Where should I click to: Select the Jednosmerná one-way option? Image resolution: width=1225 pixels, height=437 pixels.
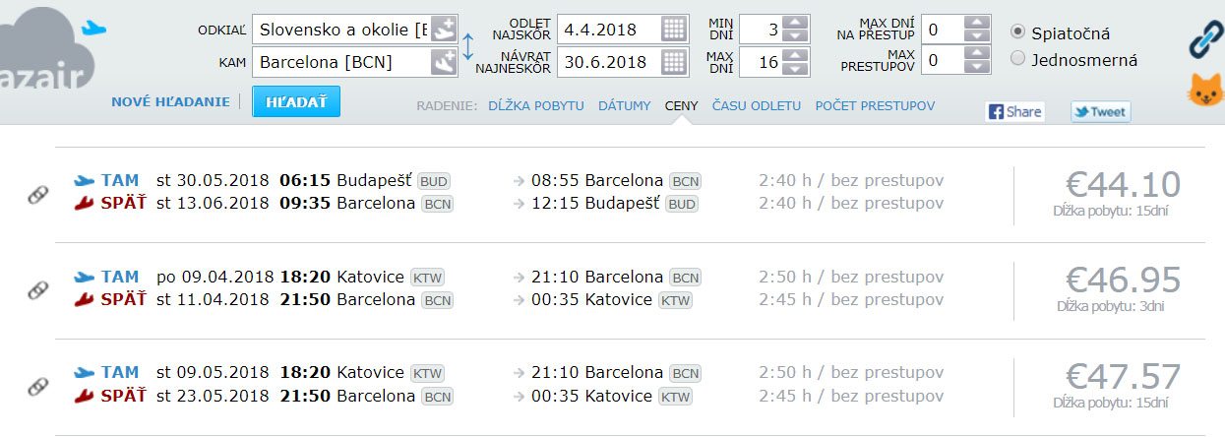point(1018,59)
